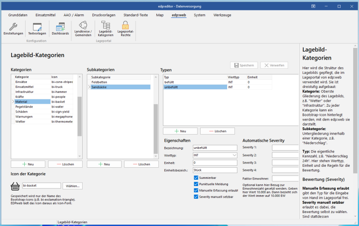Expand Sandsäcke row arrow in Subkategorien
Viewport: 359px width, 226px height.
pyautogui.click(x=89, y=87)
